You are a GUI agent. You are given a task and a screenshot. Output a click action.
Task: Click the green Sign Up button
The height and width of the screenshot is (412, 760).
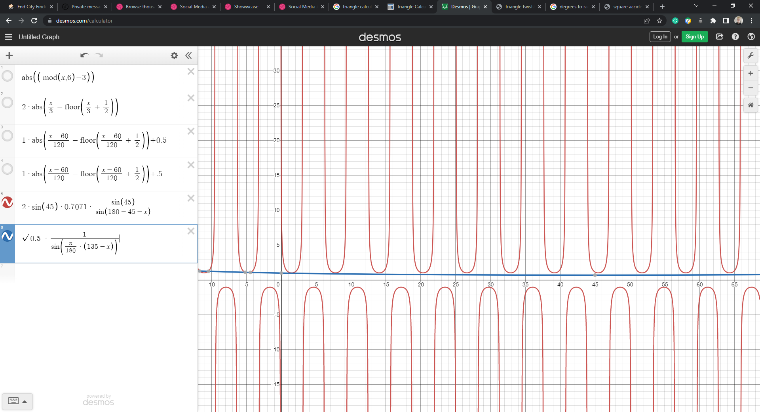694,37
